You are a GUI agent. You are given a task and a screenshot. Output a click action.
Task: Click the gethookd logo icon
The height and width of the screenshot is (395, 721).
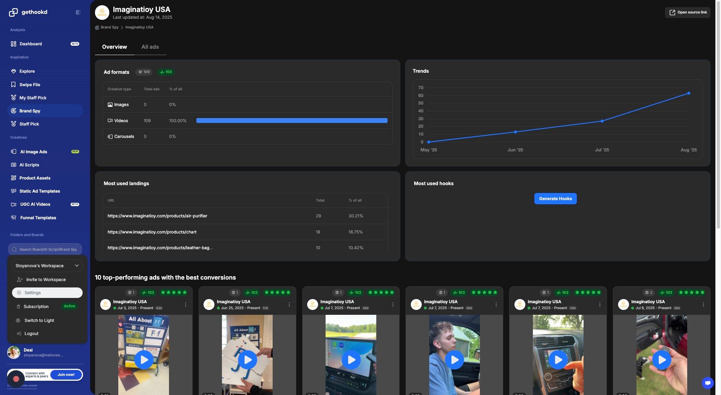tap(13, 12)
